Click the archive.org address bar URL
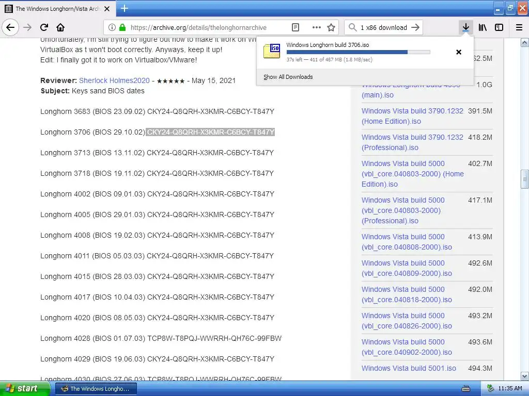 pos(198,27)
